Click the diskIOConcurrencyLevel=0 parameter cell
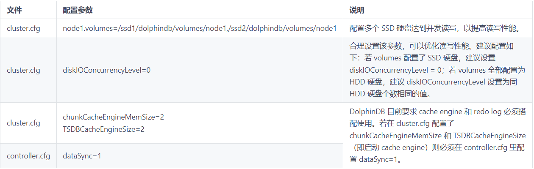534x169 pixels. coord(106,70)
